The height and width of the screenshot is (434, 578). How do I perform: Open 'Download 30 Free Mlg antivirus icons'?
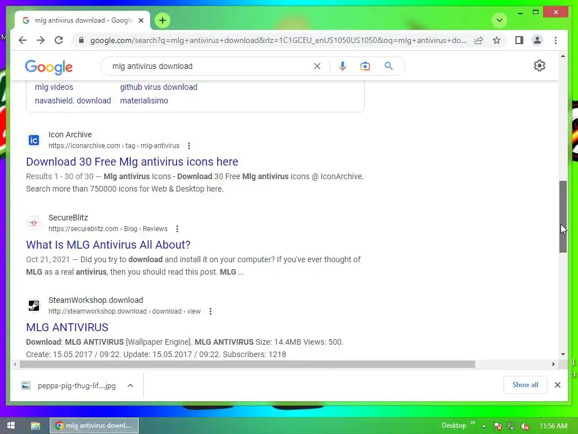[x=132, y=162]
